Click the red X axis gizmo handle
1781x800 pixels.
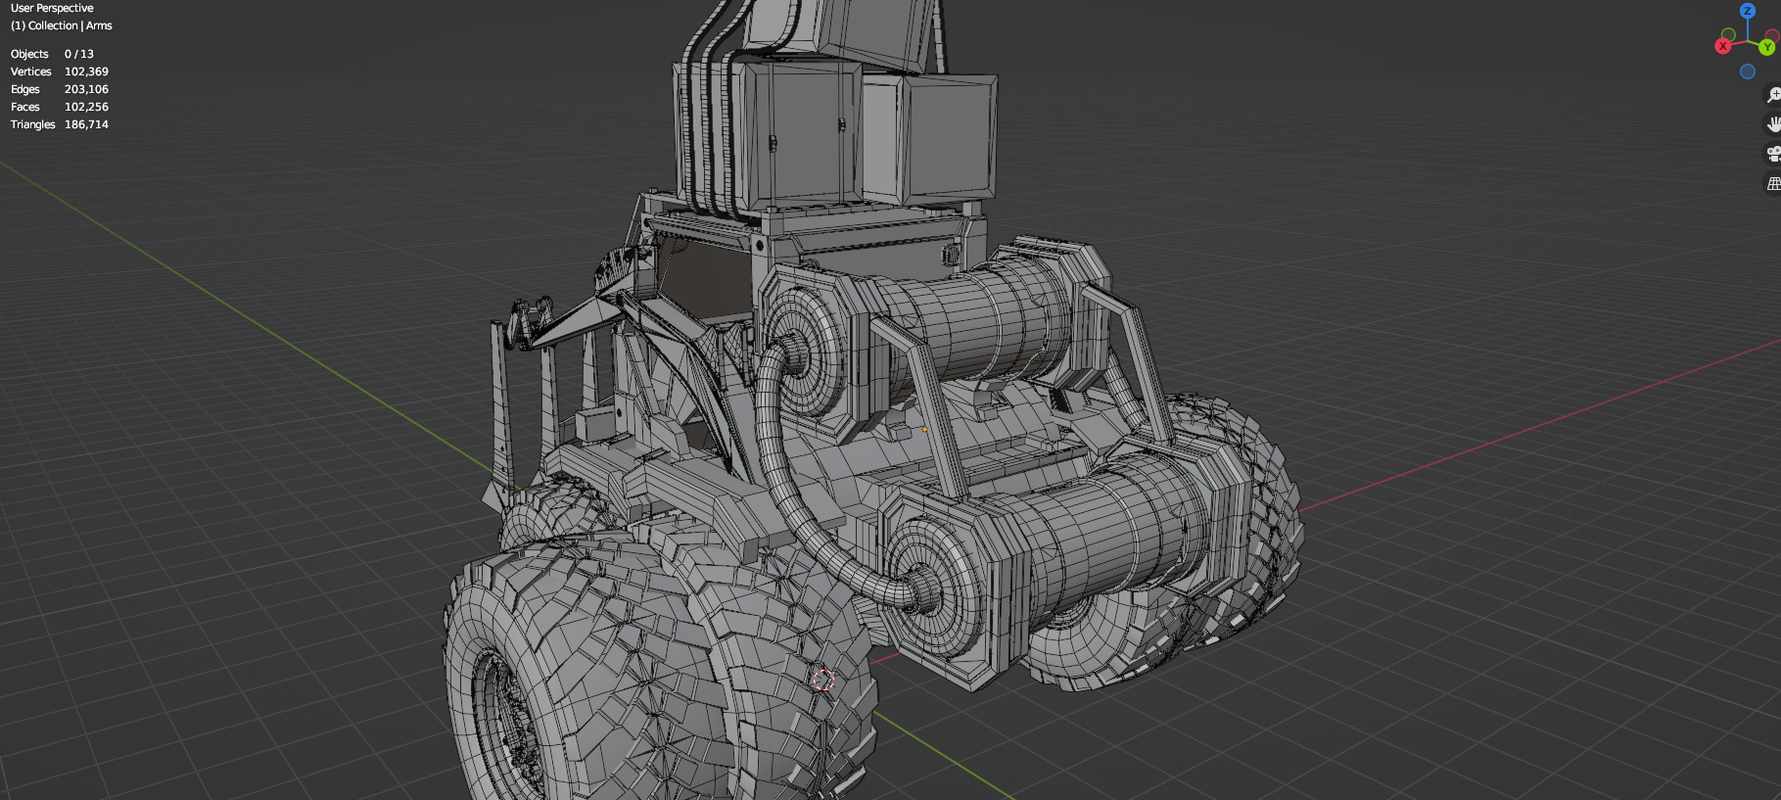tap(1723, 46)
